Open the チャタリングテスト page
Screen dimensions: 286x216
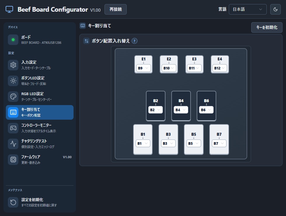[x=40, y=144]
